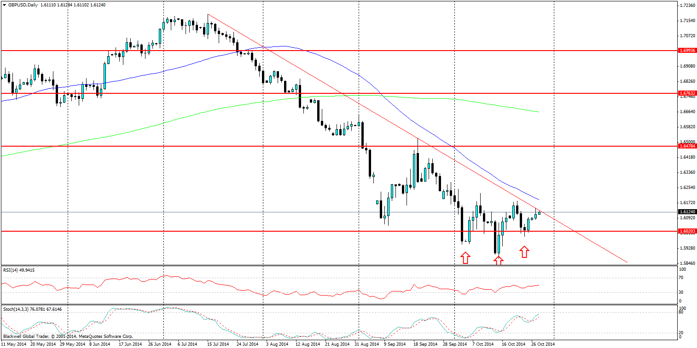Click the 26 Oct 2014 date label

(543, 343)
